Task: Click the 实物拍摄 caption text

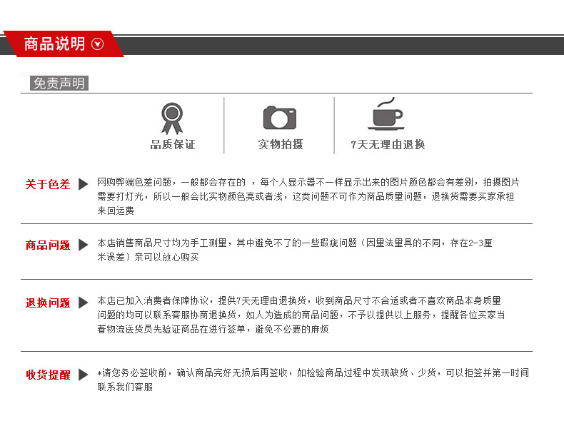Action: 281,145
